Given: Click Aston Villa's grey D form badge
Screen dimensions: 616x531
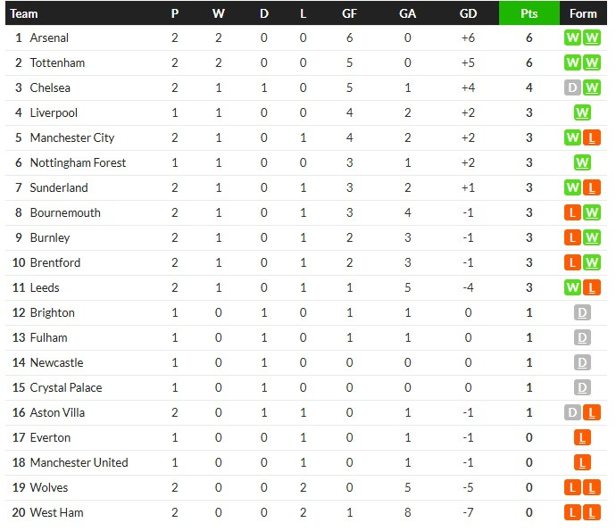Looking at the screenshot, I should [x=572, y=413].
